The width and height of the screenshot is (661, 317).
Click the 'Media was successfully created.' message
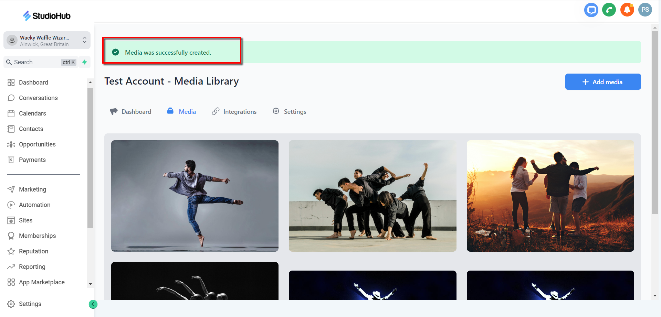tap(168, 53)
